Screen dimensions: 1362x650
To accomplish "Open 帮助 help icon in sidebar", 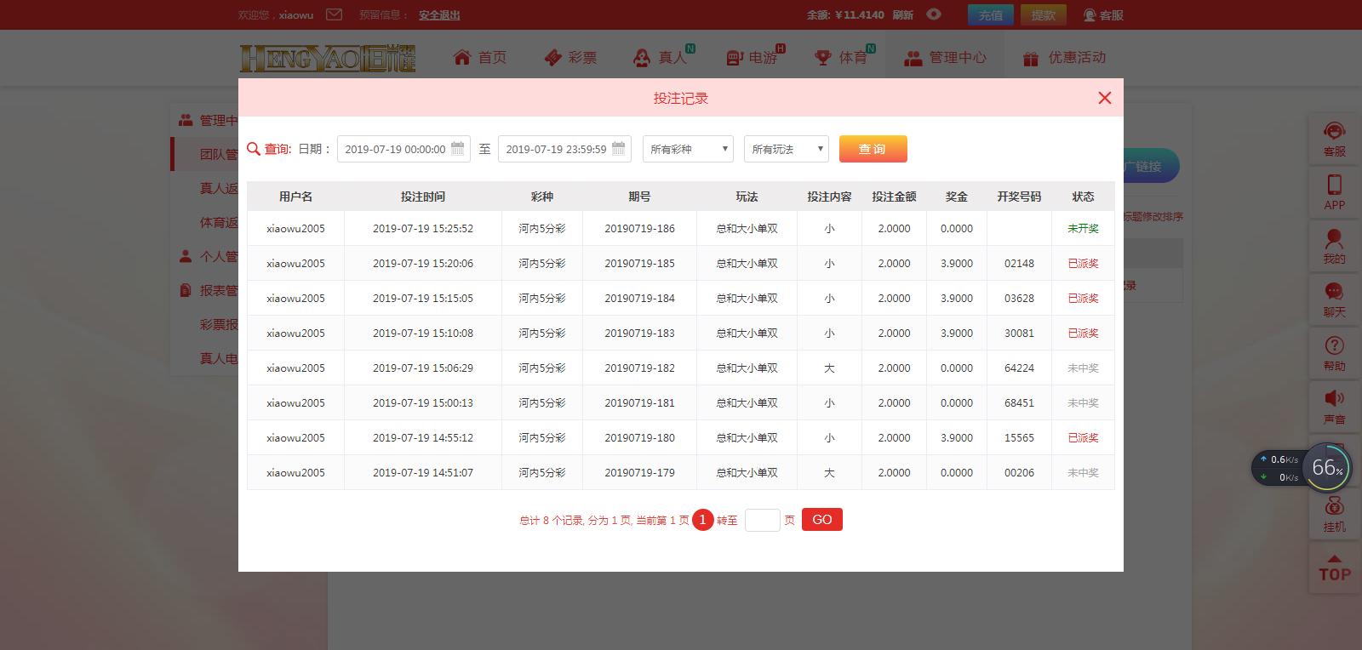I will point(1334,354).
